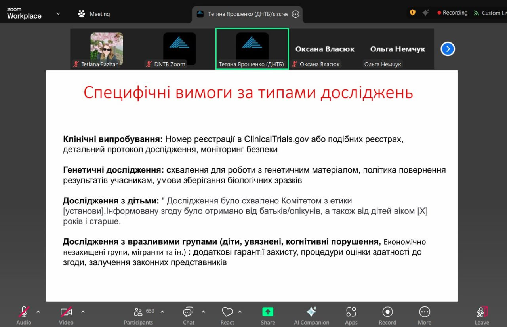Select the Meeting tab

pyautogui.click(x=94, y=14)
